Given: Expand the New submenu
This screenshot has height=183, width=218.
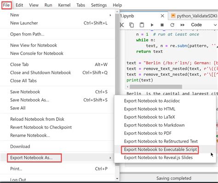Looking at the screenshot, I should tap(57, 15).
